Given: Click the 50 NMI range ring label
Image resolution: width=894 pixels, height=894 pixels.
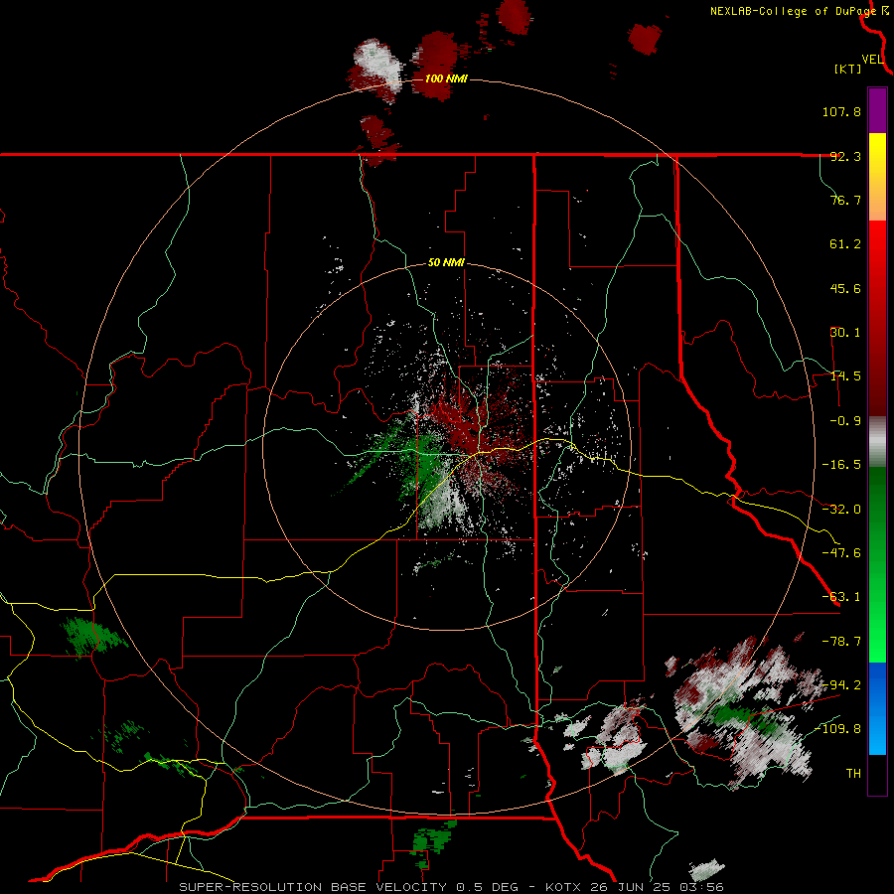Looking at the screenshot, I should tap(446, 263).
